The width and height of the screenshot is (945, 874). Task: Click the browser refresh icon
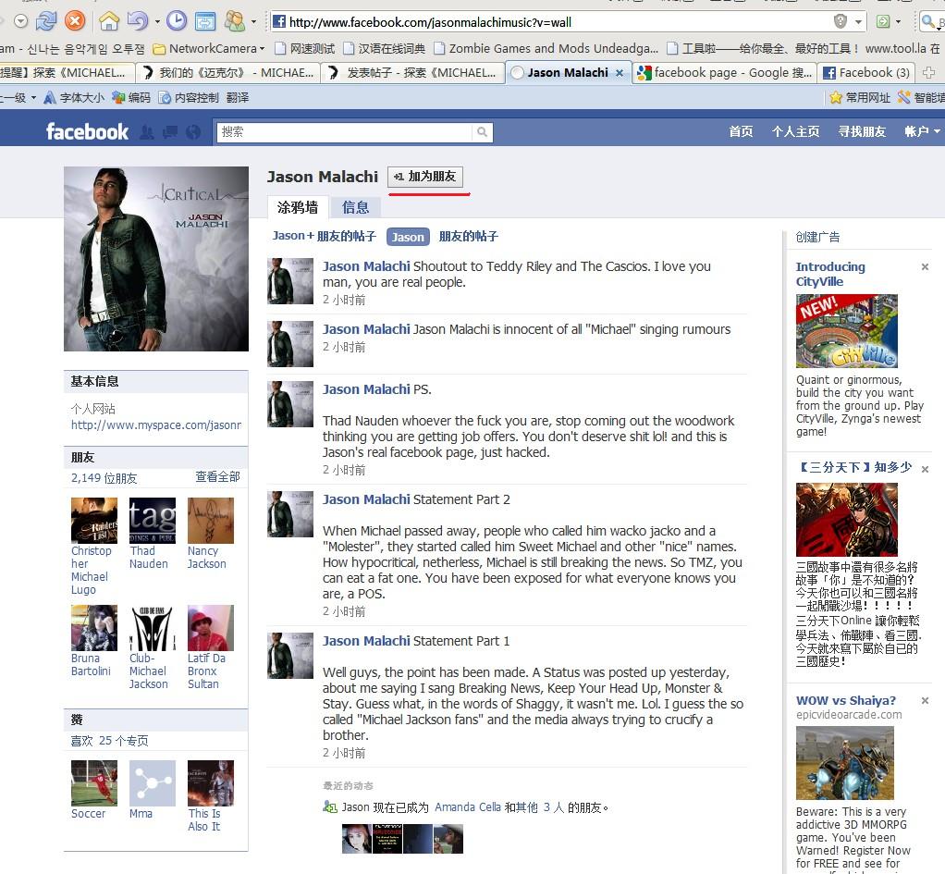click(x=46, y=21)
